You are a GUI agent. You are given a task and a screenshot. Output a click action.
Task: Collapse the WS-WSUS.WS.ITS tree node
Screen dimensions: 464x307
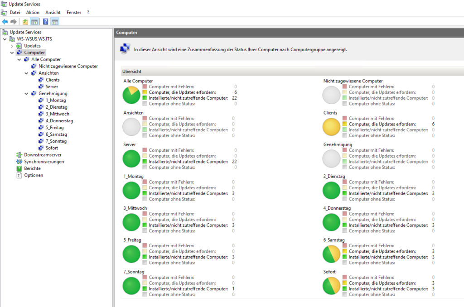pos(5,39)
